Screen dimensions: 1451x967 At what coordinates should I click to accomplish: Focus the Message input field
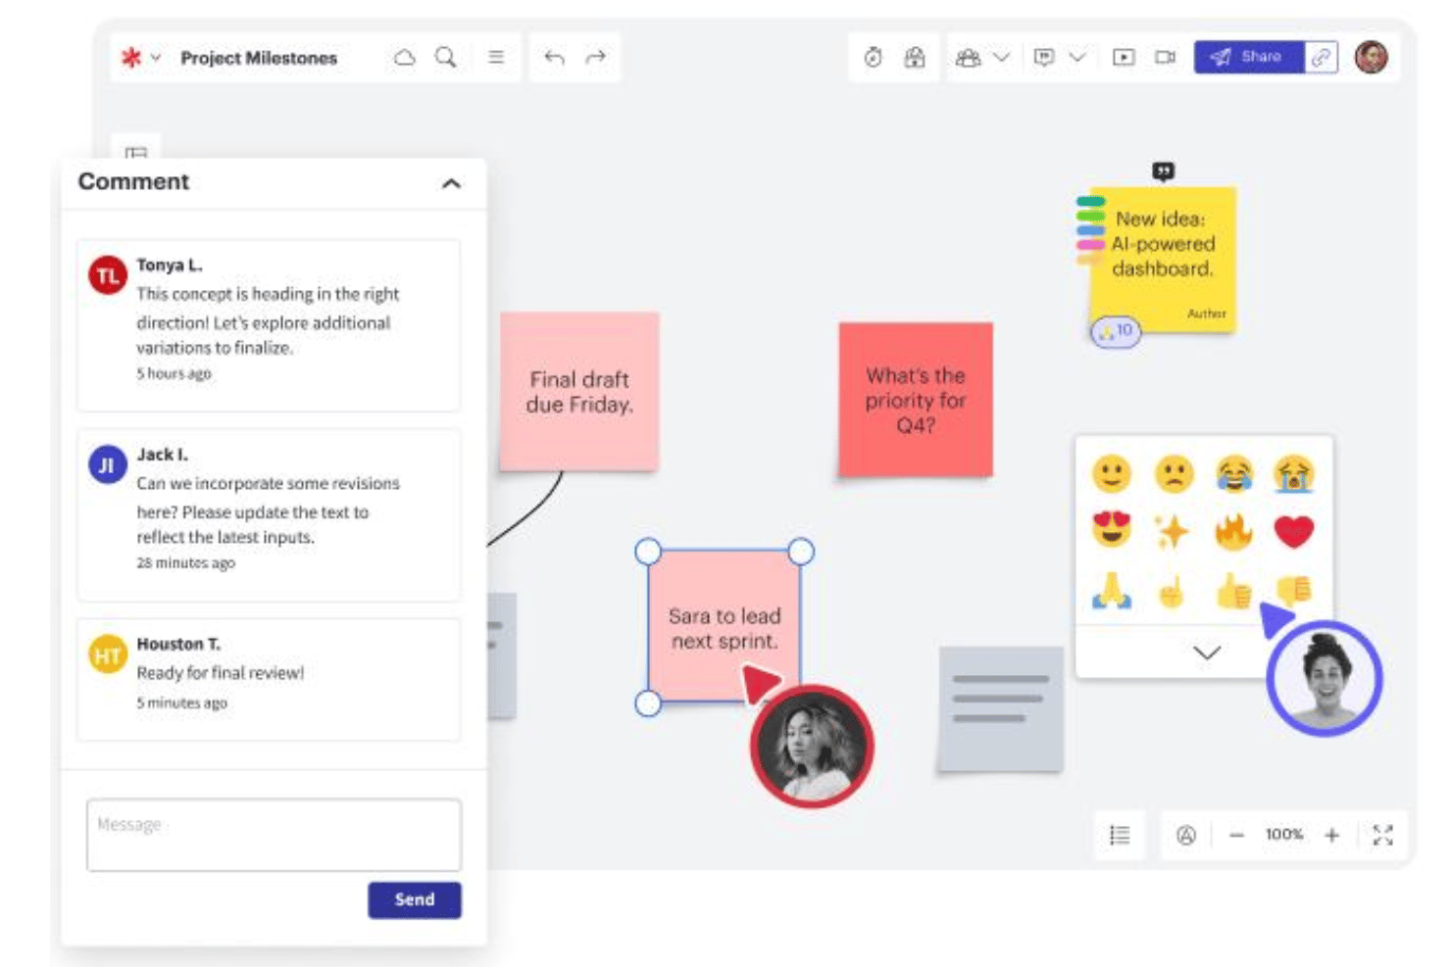tap(274, 835)
